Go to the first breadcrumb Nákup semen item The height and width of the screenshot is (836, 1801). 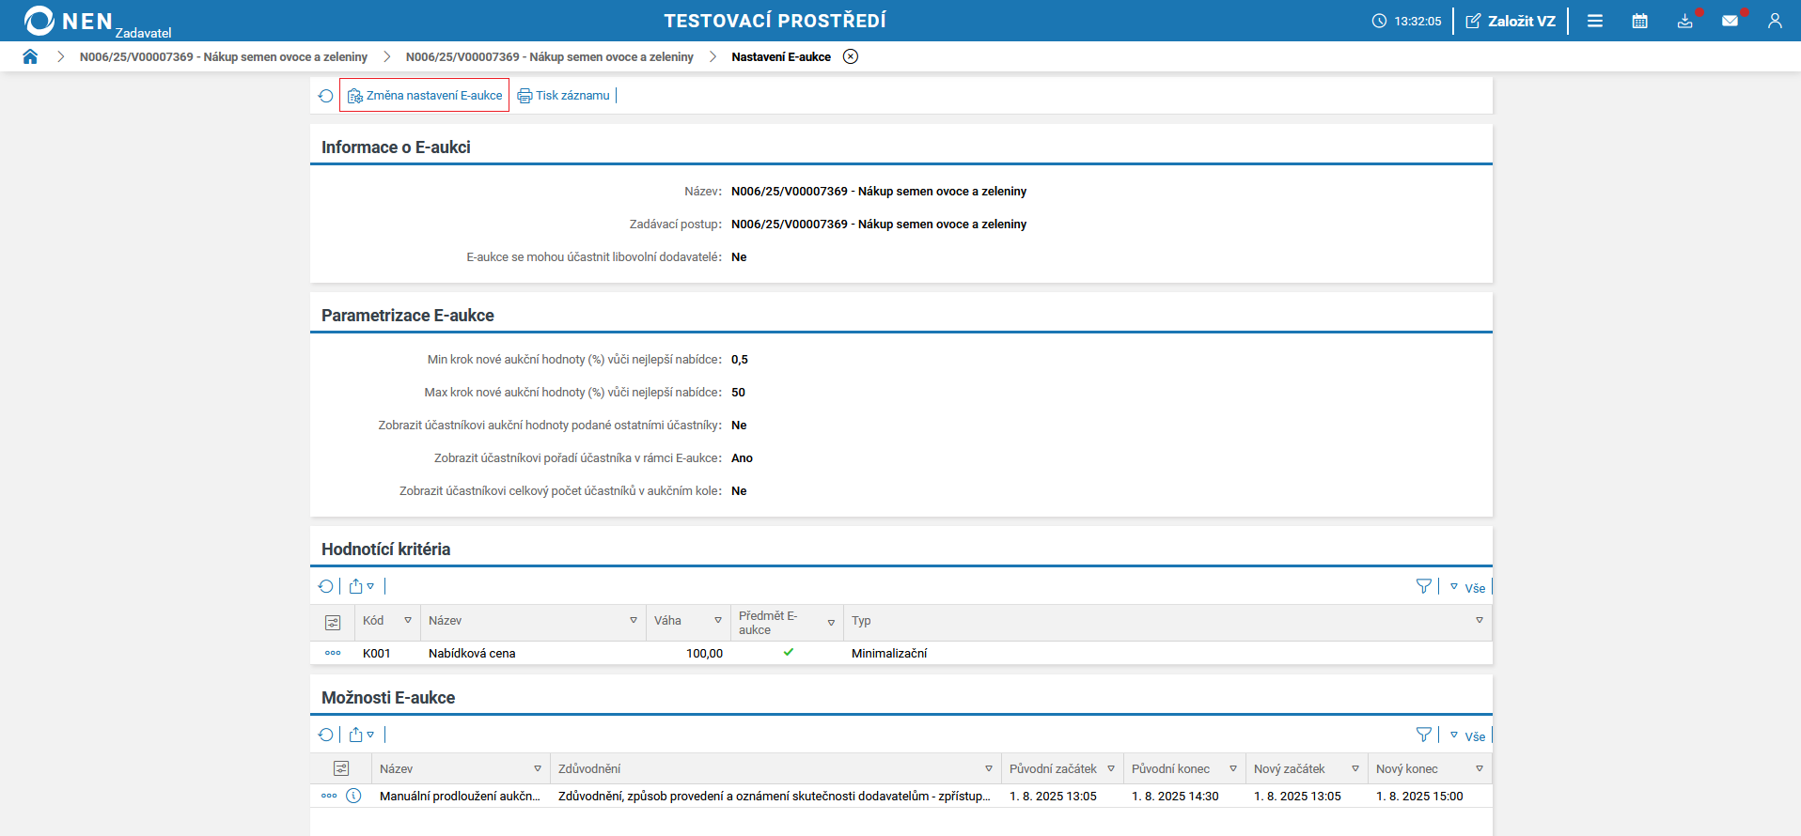(x=223, y=56)
